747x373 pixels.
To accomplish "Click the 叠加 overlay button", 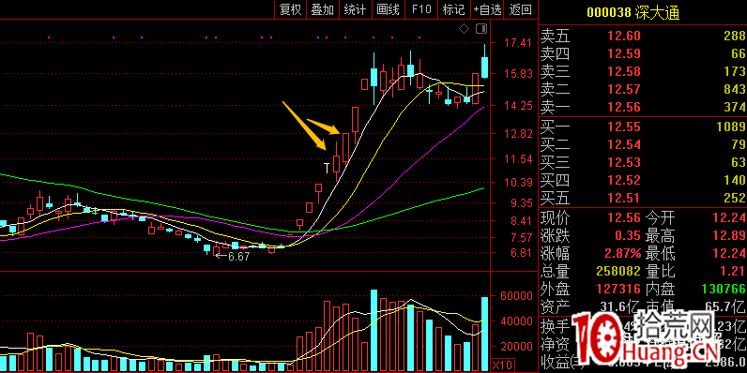I will (323, 9).
